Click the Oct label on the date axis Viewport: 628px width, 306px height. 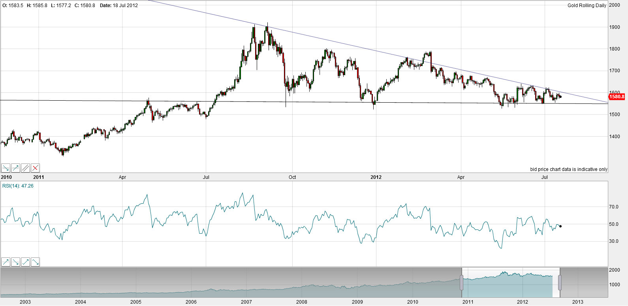point(292,177)
